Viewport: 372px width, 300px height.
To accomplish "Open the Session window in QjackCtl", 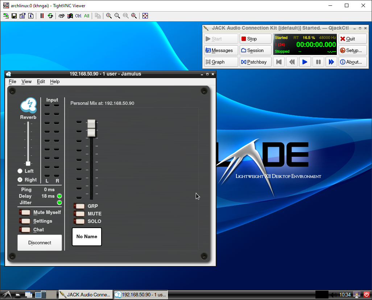I will point(256,50).
